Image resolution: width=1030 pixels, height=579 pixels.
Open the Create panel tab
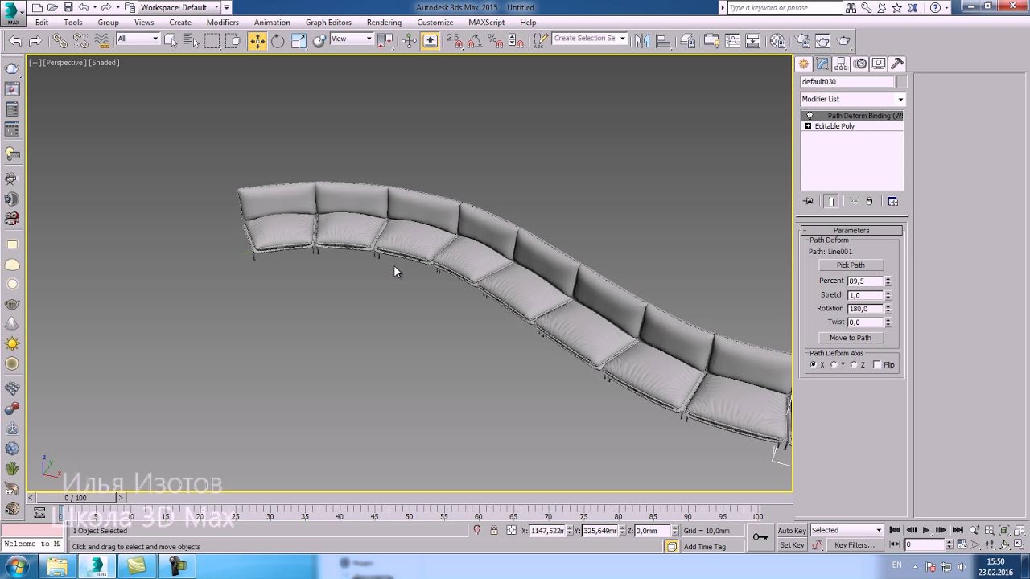pyautogui.click(x=803, y=64)
